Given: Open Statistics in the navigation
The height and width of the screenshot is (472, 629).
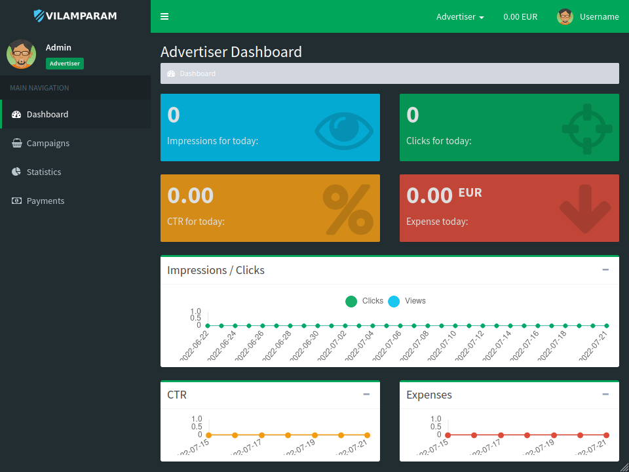Looking at the screenshot, I should 75,172.
